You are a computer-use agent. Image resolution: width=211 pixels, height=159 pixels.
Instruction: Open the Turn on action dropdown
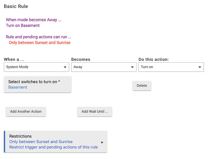(x=171, y=67)
